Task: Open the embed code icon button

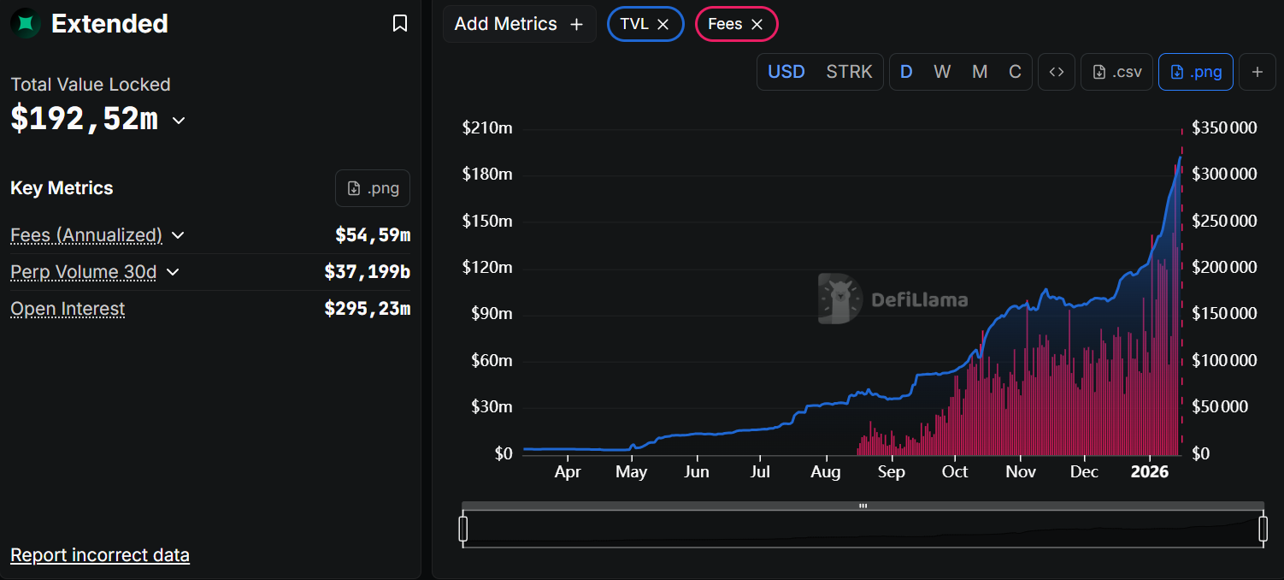Action: tap(1057, 72)
